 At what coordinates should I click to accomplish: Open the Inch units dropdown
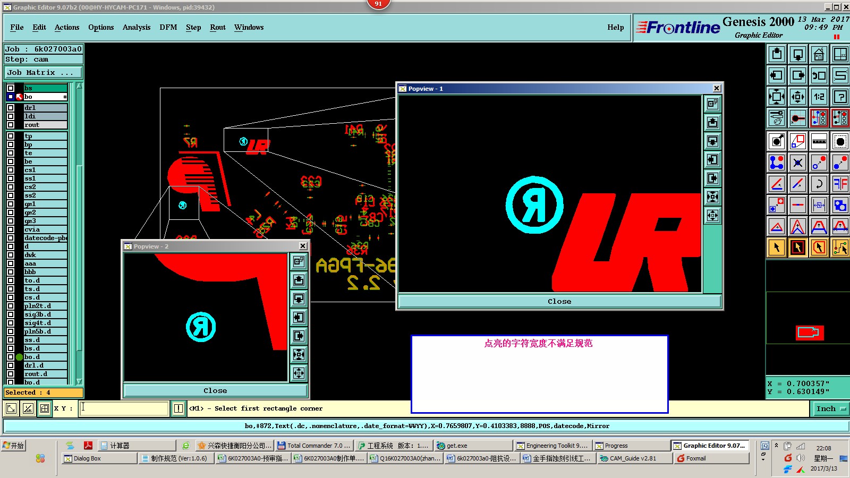pos(830,408)
